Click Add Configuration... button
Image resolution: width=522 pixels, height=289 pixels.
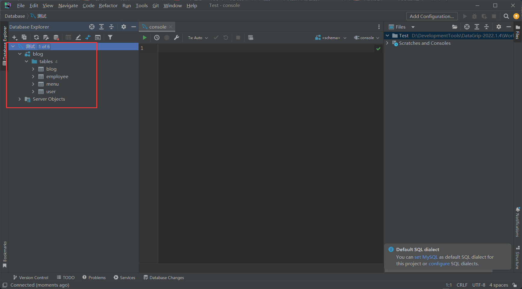(432, 16)
